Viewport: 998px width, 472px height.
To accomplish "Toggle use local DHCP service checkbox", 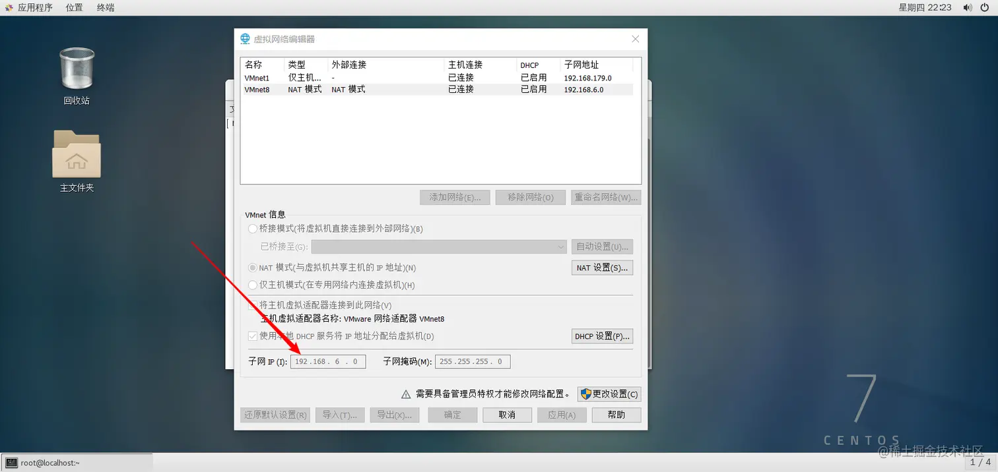I will click(x=253, y=336).
